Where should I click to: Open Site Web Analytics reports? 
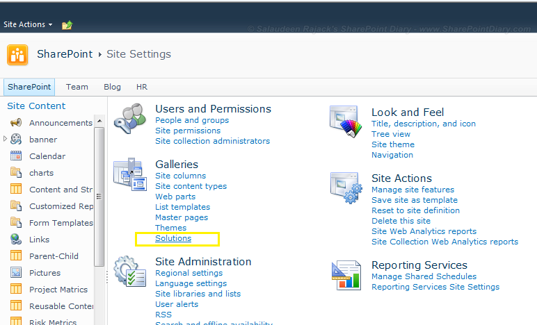pos(424,231)
